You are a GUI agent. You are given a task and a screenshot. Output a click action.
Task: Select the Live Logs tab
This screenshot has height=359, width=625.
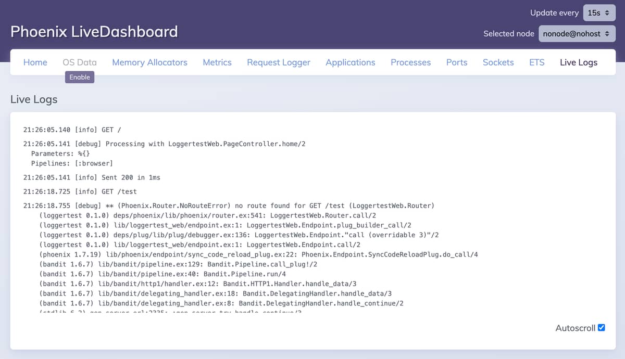pyautogui.click(x=579, y=62)
